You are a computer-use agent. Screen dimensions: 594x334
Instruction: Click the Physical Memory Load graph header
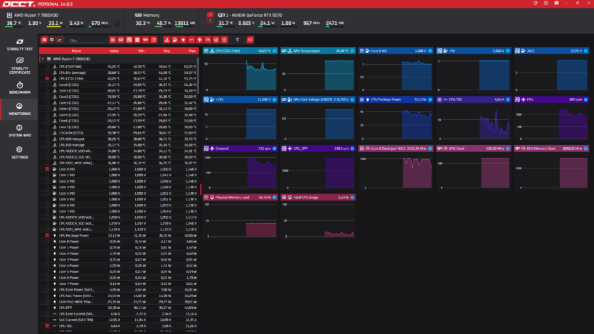point(240,198)
